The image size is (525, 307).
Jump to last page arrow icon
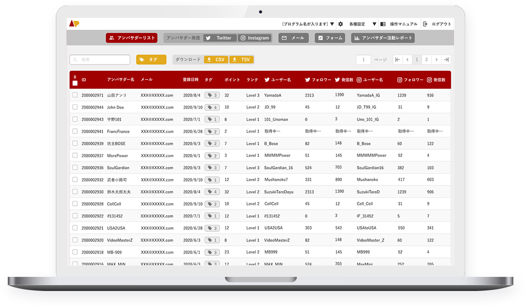pyautogui.click(x=446, y=60)
